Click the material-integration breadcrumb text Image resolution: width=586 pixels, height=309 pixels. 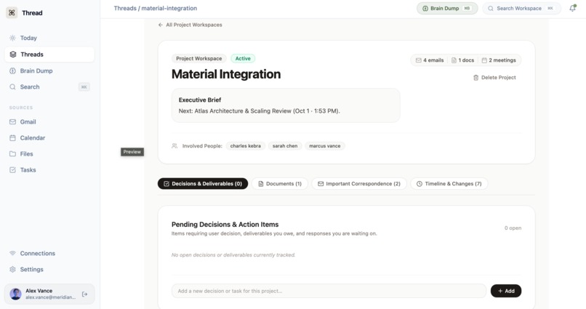[169, 8]
